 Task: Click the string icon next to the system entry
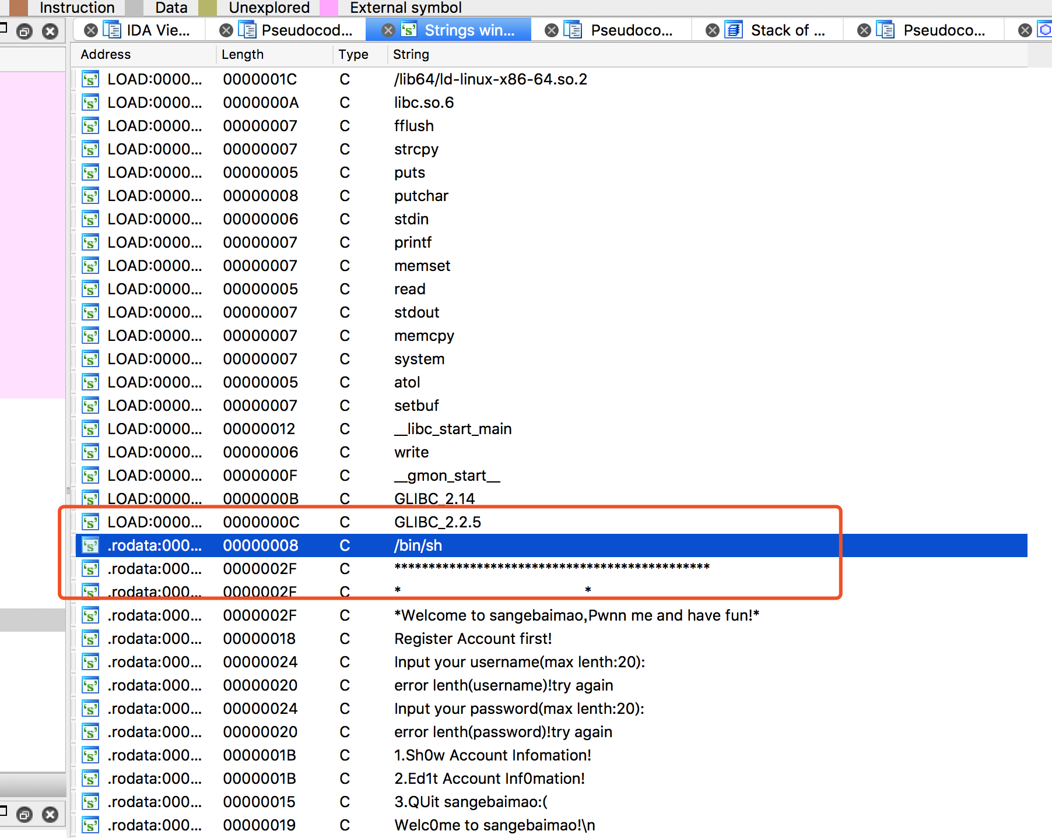(90, 359)
